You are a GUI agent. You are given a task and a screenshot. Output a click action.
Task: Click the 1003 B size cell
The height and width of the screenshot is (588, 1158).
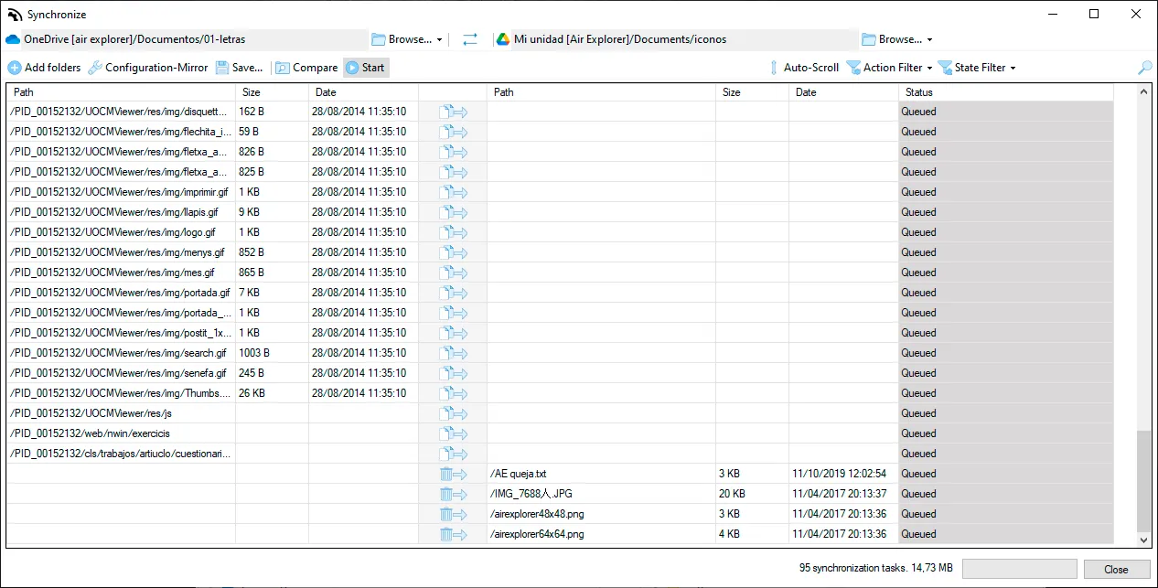[254, 353]
